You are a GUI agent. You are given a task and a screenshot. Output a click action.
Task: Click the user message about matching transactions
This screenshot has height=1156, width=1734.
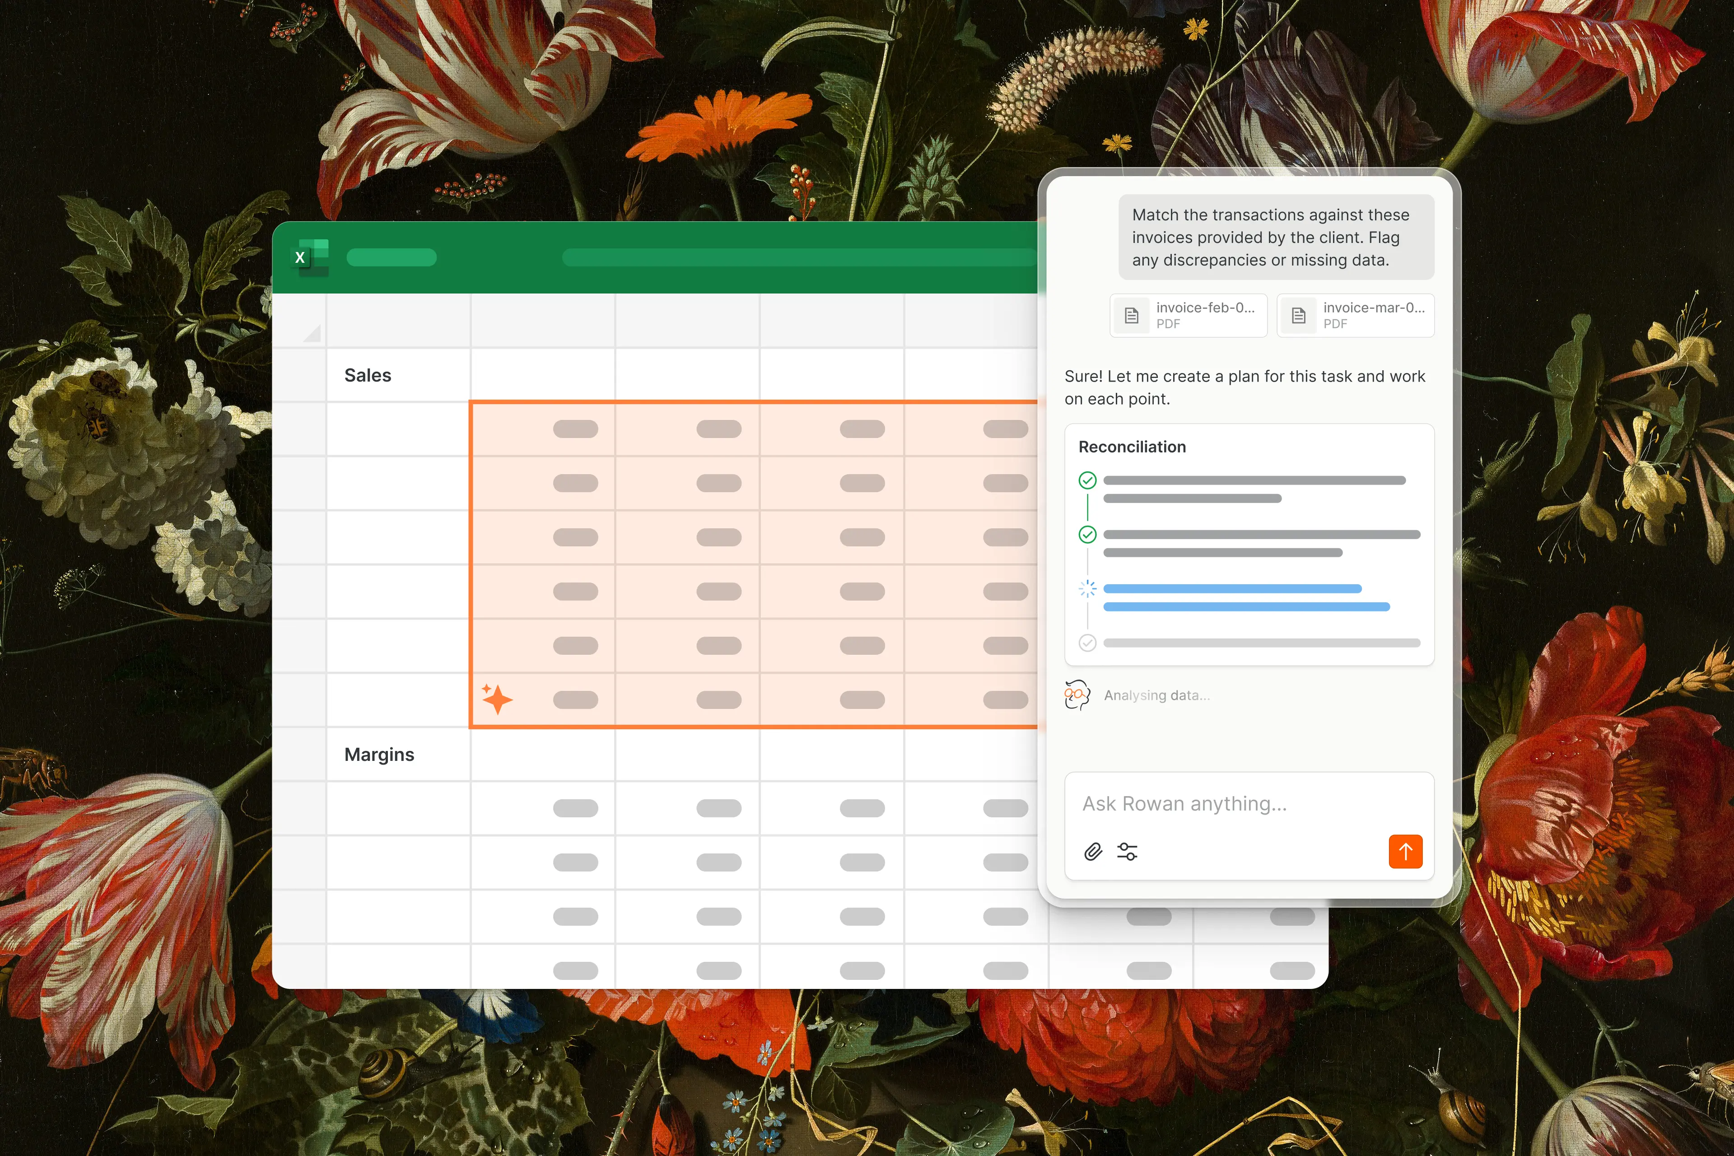[1275, 238]
